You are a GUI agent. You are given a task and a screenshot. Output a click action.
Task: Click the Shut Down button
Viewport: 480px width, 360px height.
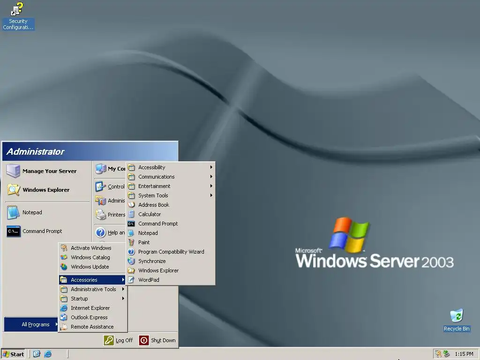coord(157,340)
